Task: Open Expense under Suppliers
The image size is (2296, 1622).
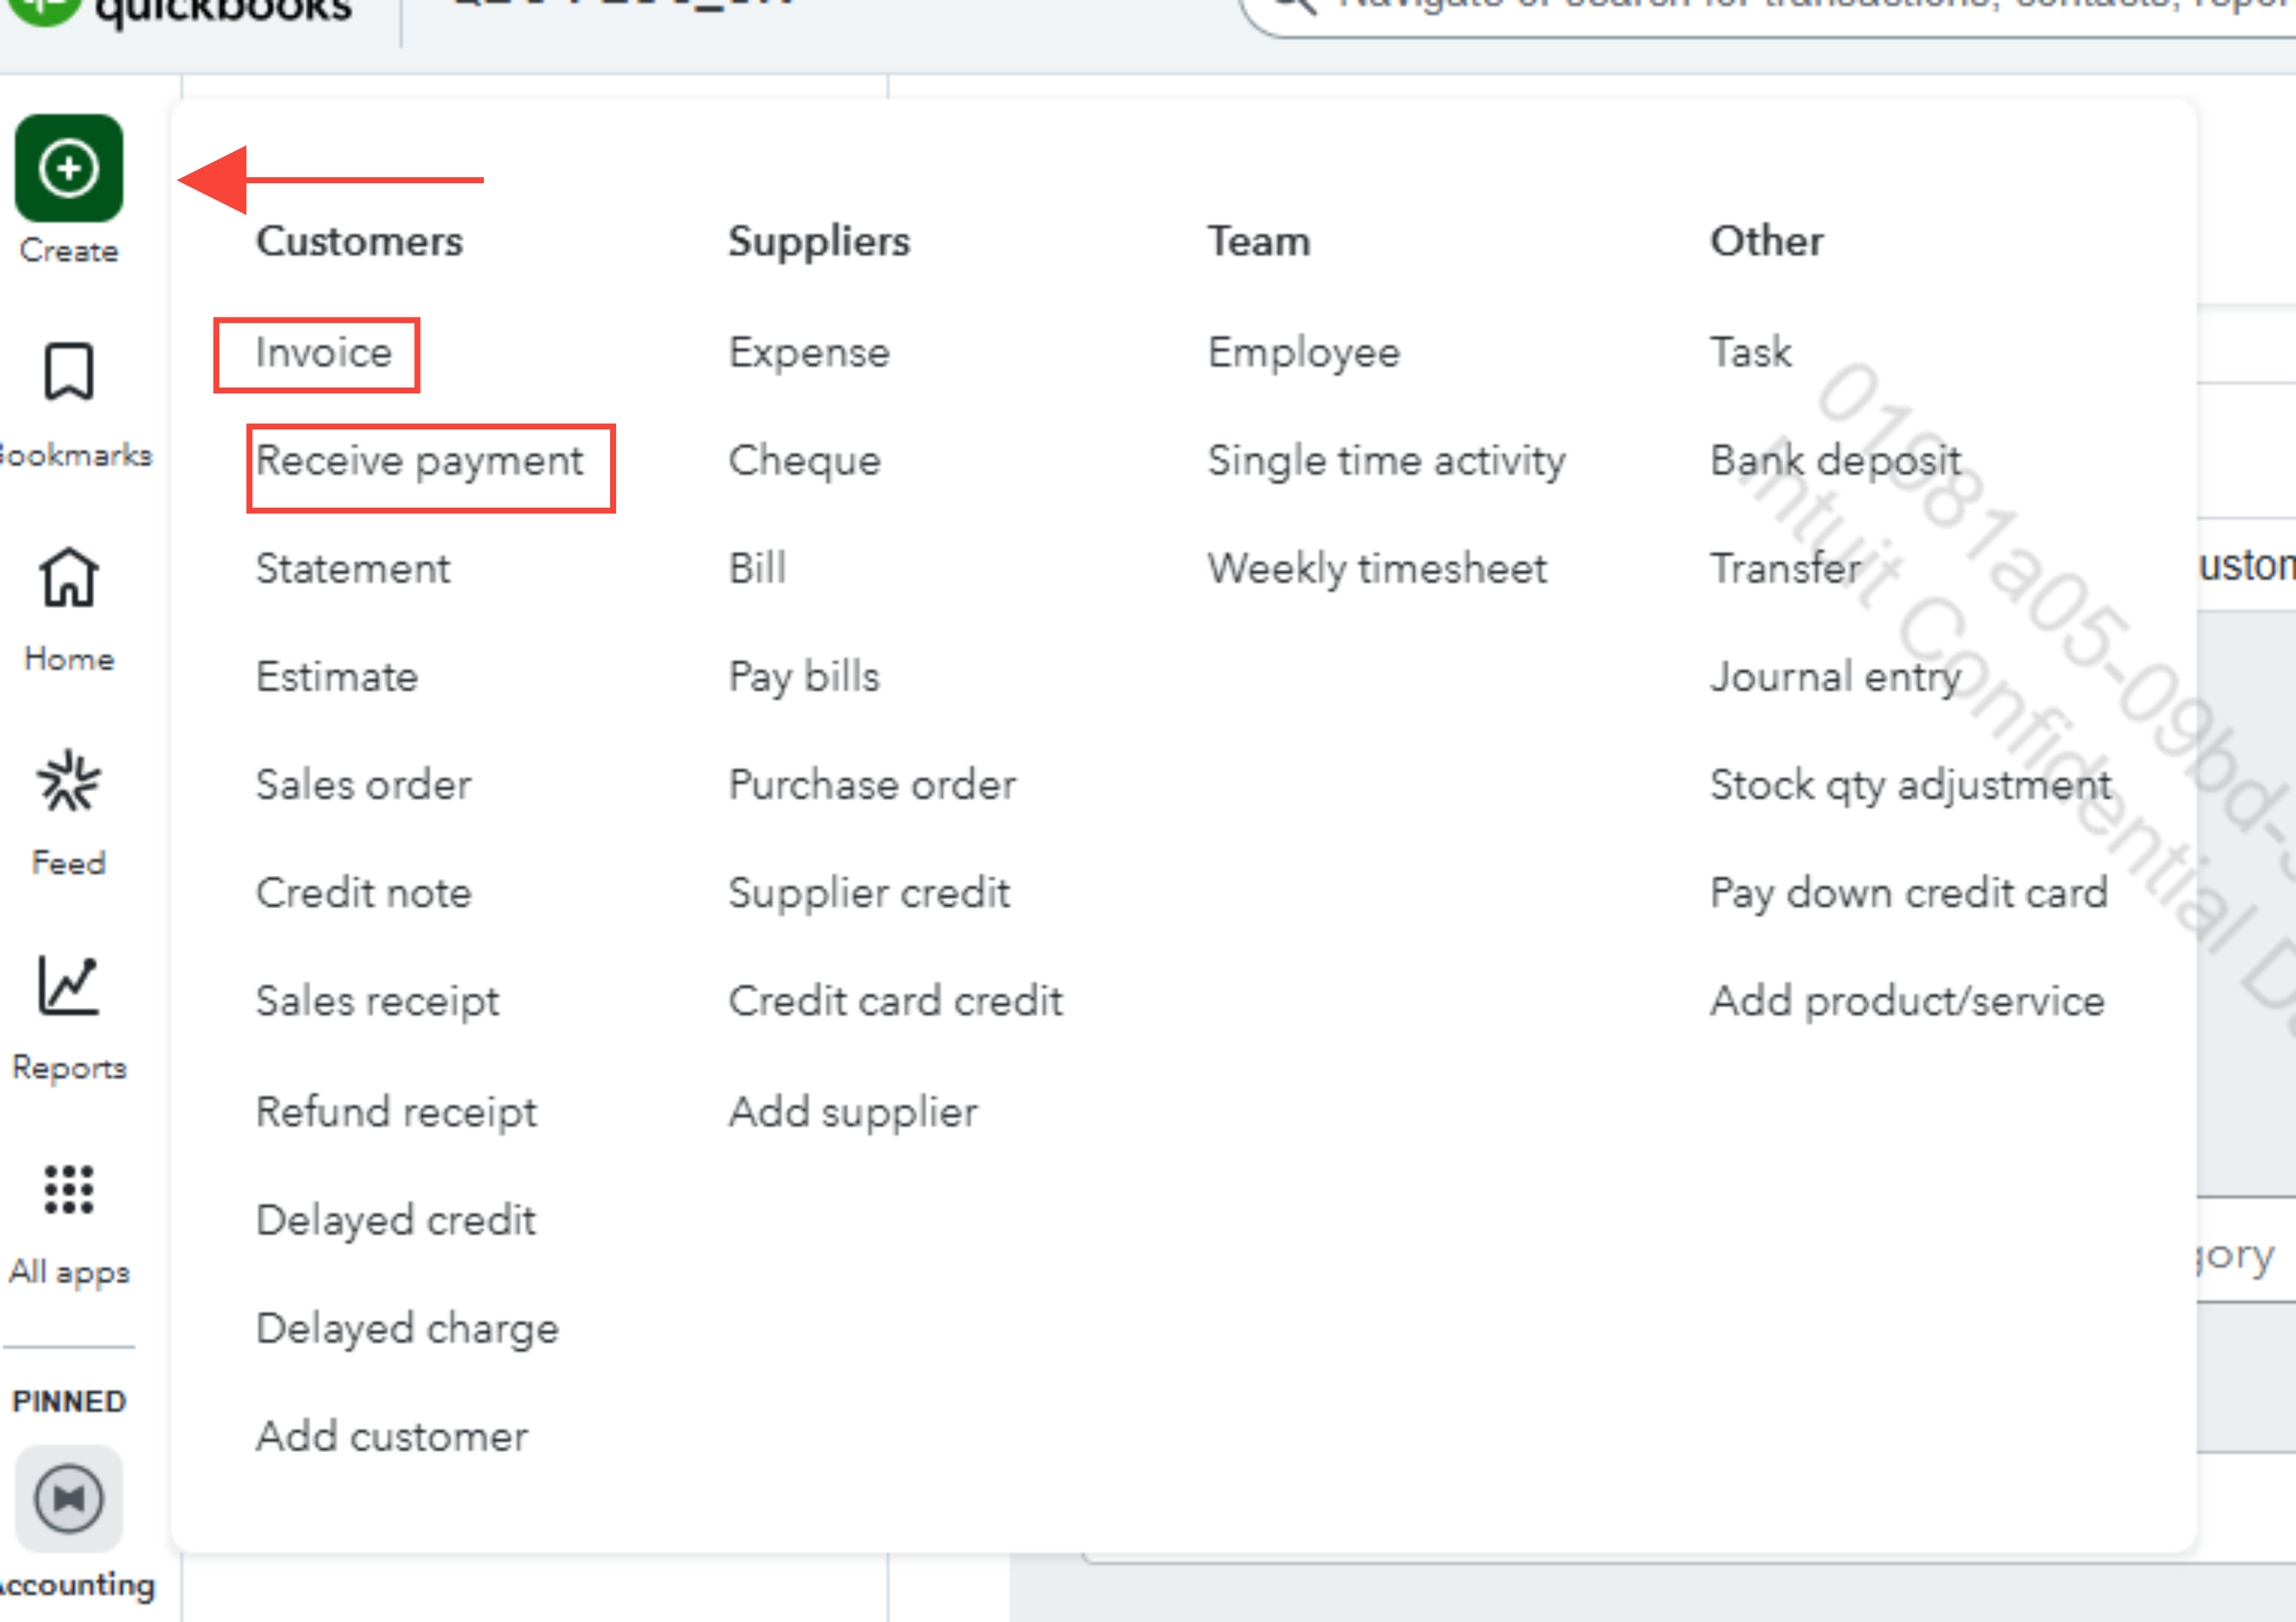Action: pos(809,353)
